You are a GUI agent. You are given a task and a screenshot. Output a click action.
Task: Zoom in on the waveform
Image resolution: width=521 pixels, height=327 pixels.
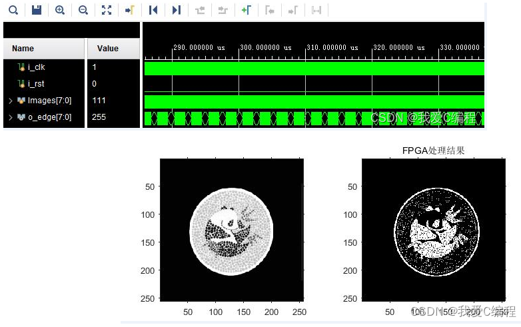60,10
